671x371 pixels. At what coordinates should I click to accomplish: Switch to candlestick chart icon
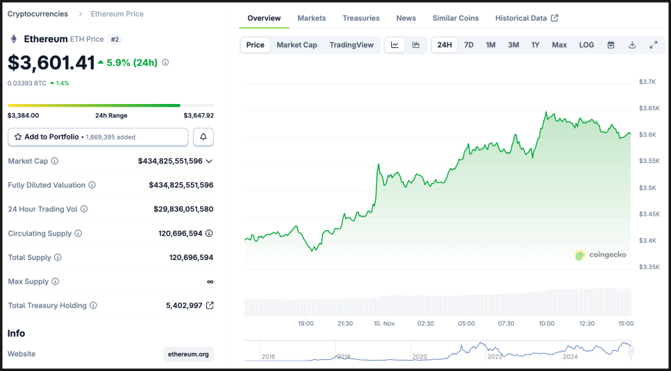(416, 45)
